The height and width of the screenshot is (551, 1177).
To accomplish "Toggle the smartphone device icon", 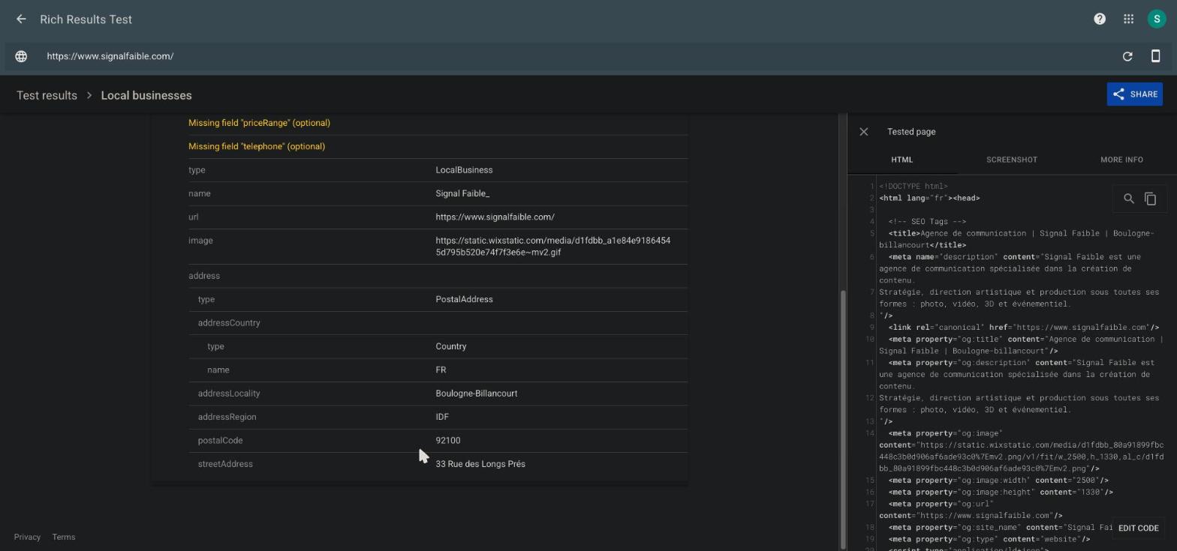I will (1156, 56).
